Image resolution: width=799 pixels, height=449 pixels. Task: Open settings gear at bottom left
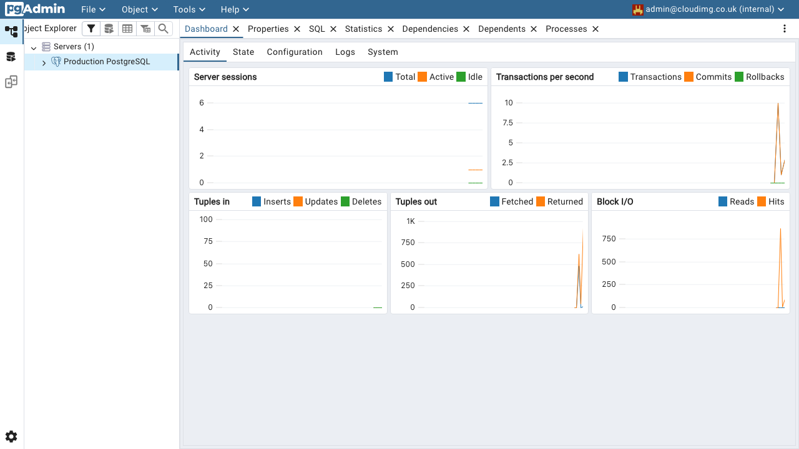[x=11, y=437]
